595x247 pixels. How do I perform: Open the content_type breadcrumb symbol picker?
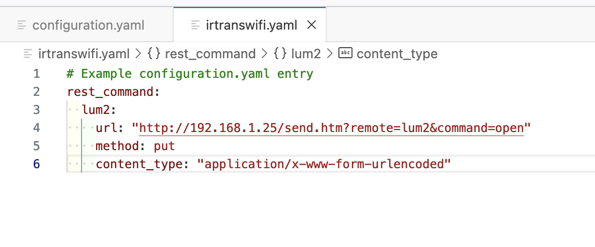(397, 54)
